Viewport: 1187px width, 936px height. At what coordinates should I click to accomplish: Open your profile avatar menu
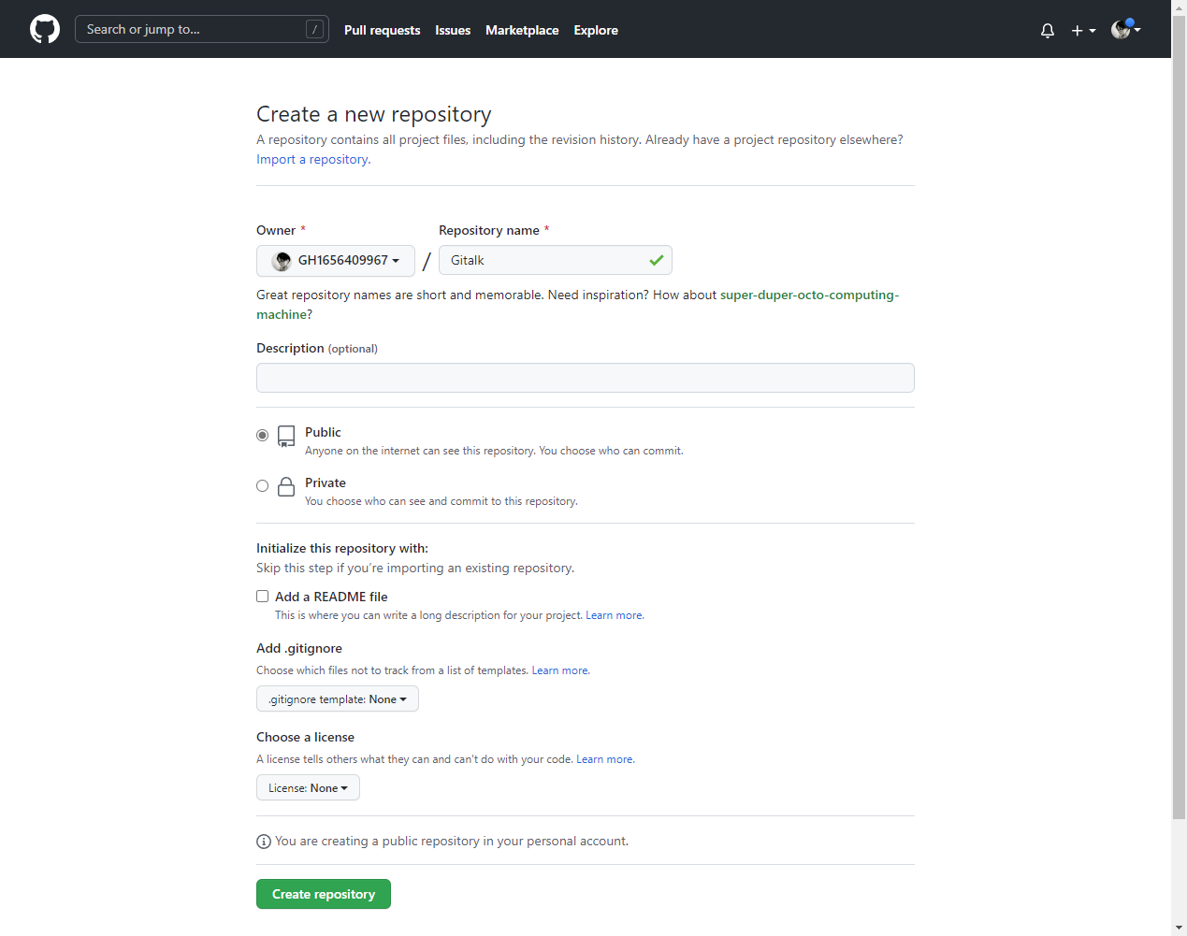click(x=1120, y=29)
